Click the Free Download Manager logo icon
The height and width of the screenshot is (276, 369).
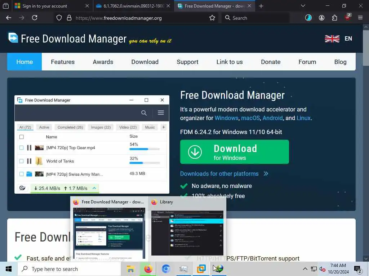[x=13, y=38]
